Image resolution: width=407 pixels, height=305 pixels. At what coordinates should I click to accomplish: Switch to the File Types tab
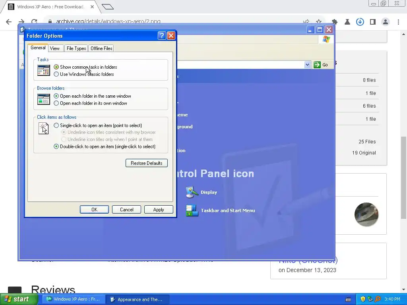[x=76, y=48]
